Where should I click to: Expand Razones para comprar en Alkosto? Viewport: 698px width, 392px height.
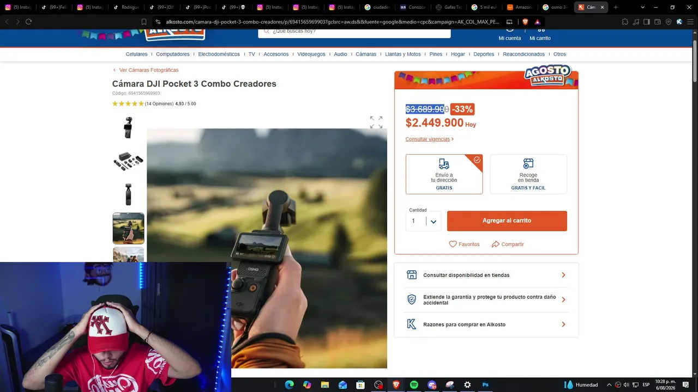pyautogui.click(x=486, y=324)
